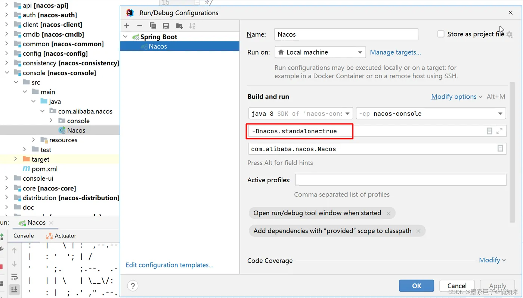Screen dimensions: 523x298
Task: Select the Console tab
Action: [24, 236]
